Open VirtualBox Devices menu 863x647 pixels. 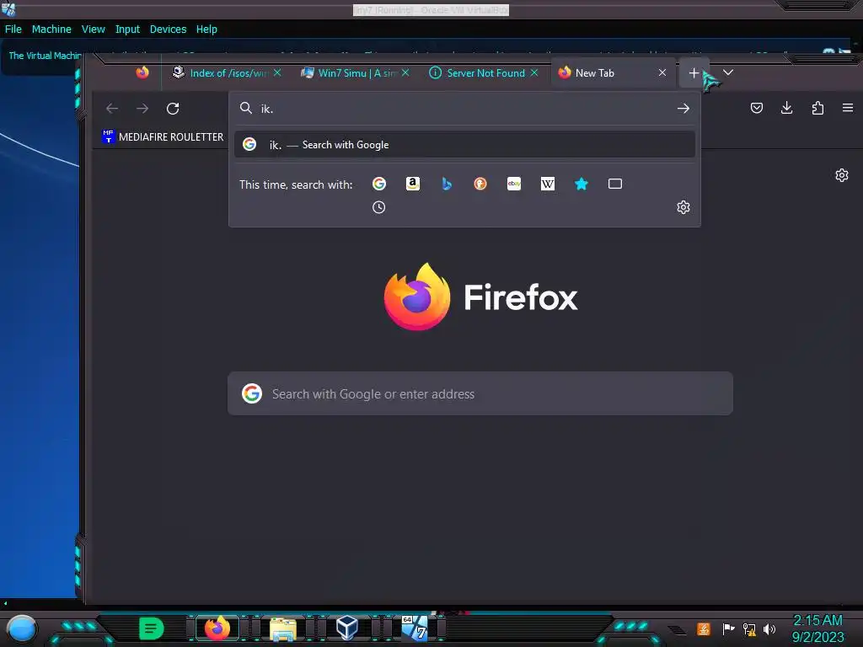[x=168, y=29]
